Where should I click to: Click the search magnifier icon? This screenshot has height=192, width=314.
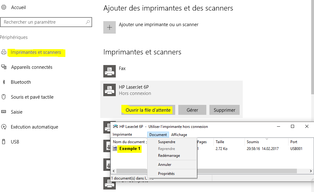pyautogui.click(x=88, y=22)
